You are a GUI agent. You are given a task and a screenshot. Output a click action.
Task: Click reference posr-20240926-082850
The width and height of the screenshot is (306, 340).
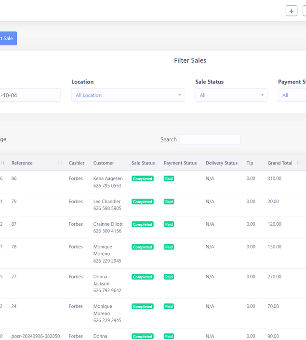[36, 336]
